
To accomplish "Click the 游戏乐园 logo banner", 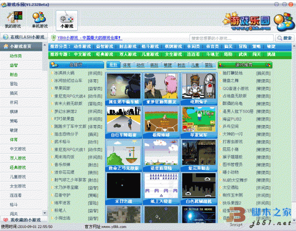I will (248, 21).
